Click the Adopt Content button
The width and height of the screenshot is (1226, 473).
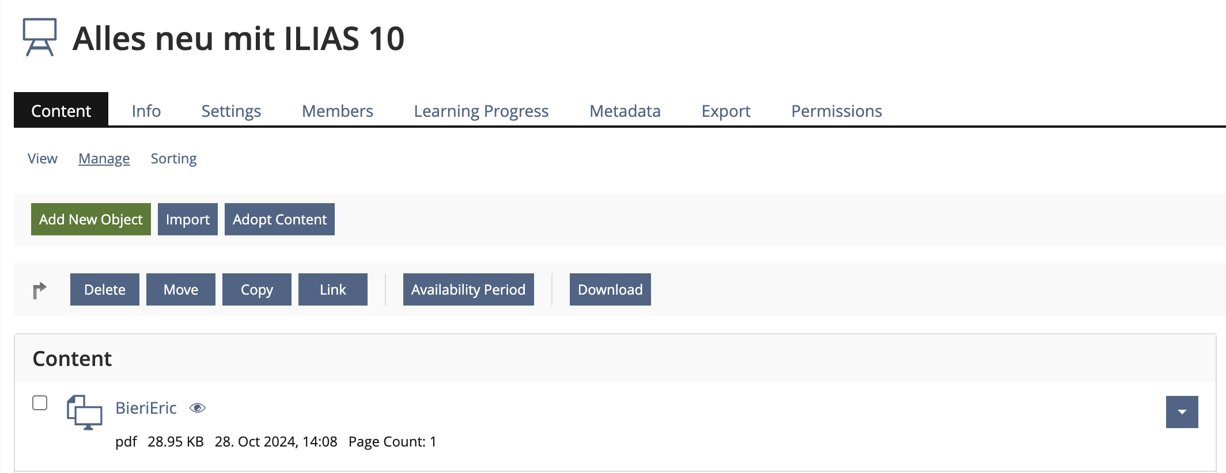pos(279,219)
